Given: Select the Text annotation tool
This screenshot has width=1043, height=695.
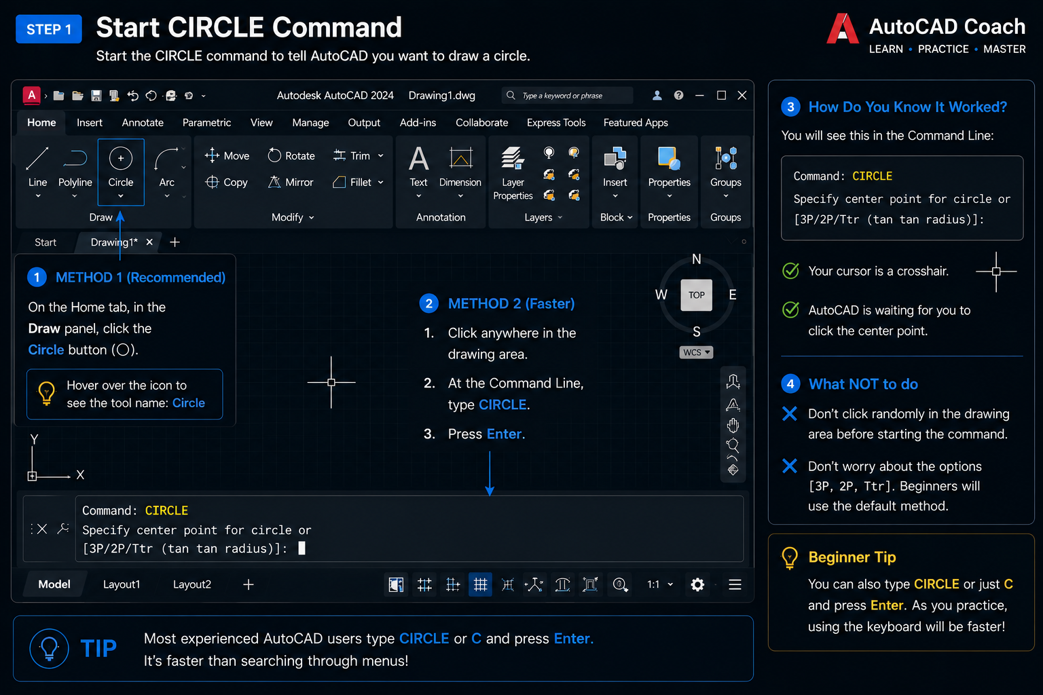Looking at the screenshot, I should (418, 167).
